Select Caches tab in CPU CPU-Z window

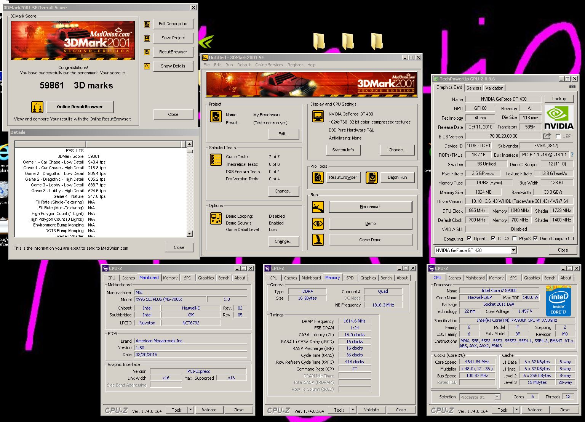click(x=454, y=278)
